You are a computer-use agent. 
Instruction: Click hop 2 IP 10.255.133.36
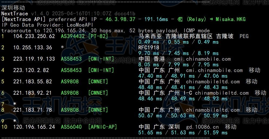pos(33,48)
